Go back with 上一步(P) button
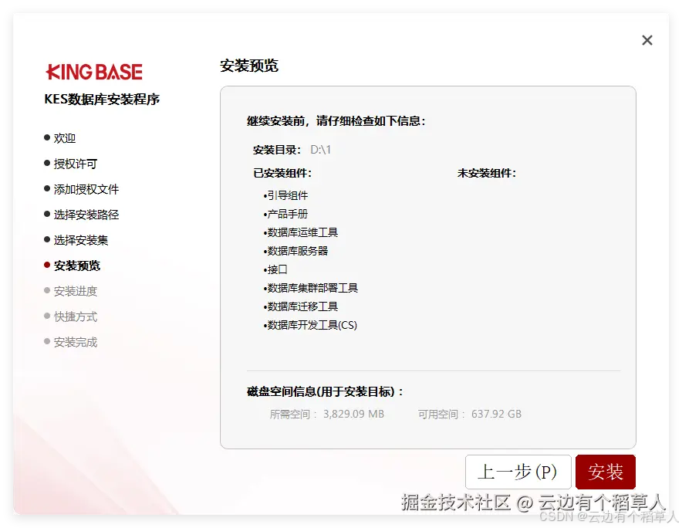 518,472
